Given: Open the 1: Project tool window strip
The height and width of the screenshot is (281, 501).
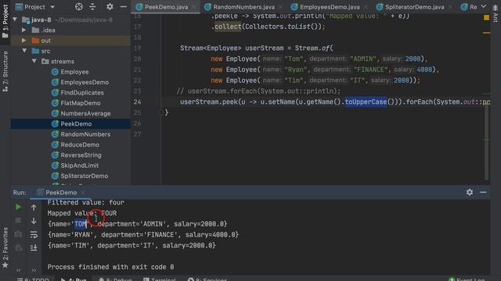Looking at the screenshot, I should [x=5, y=22].
